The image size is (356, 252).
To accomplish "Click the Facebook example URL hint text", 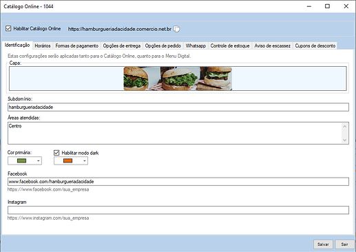I will coord(48,189).
